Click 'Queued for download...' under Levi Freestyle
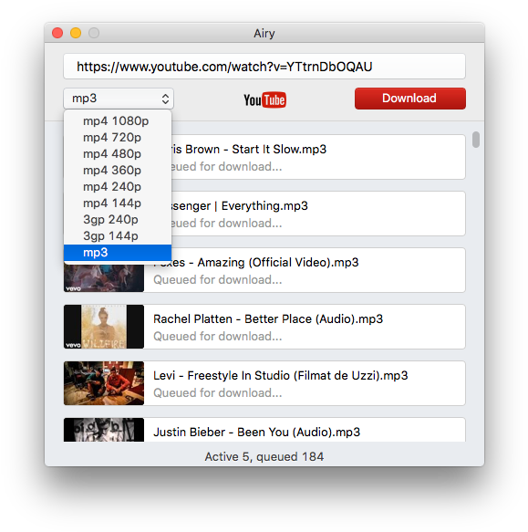 point(217,393)
